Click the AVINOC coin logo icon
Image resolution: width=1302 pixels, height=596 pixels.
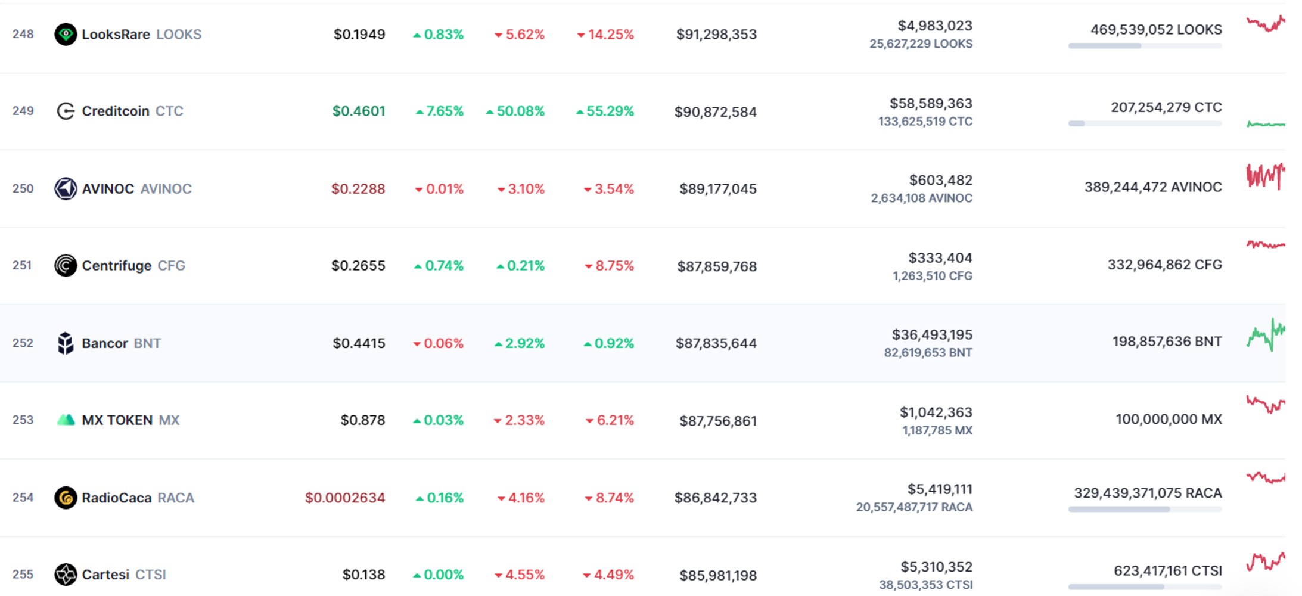tap(66, 188)
